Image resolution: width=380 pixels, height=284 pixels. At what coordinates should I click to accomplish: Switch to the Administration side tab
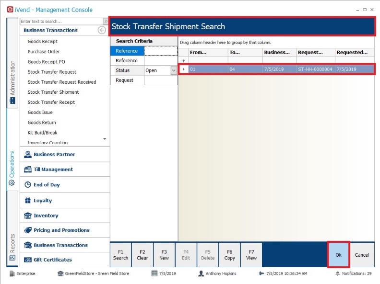click(12, 63)
